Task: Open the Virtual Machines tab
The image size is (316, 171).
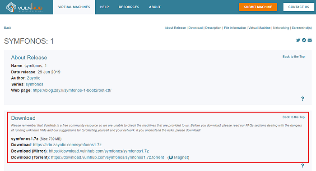Action: pyautogui.click(x=74, y=7)
